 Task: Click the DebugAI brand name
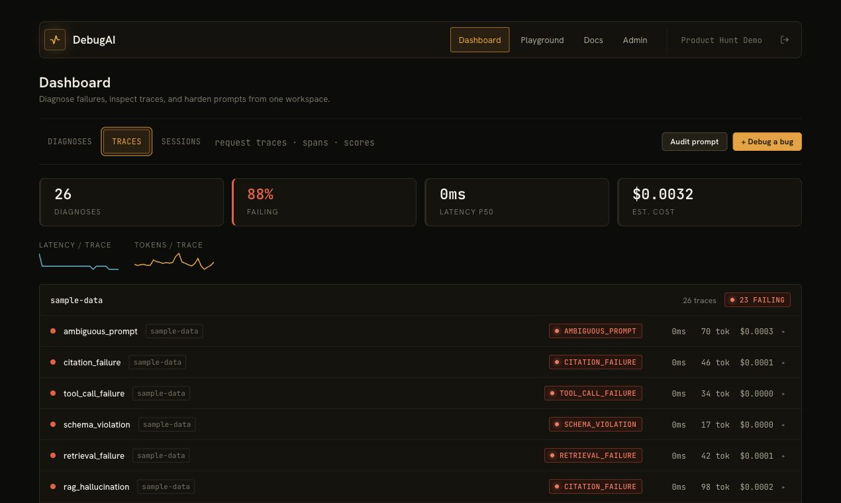click(94, 40)
